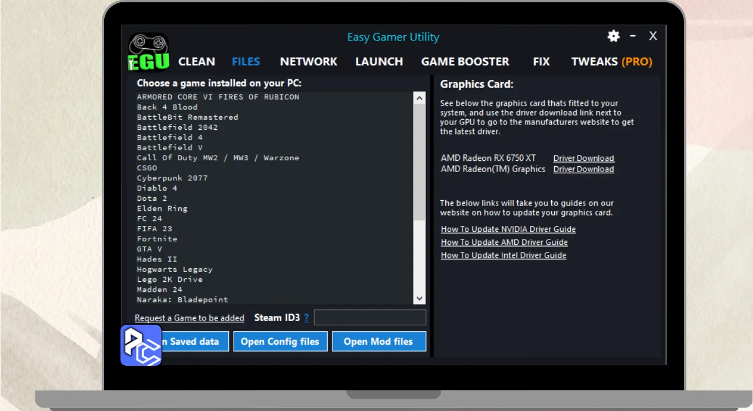Click the Open Config files button
The image size is (753, 411).
[280, 341]
